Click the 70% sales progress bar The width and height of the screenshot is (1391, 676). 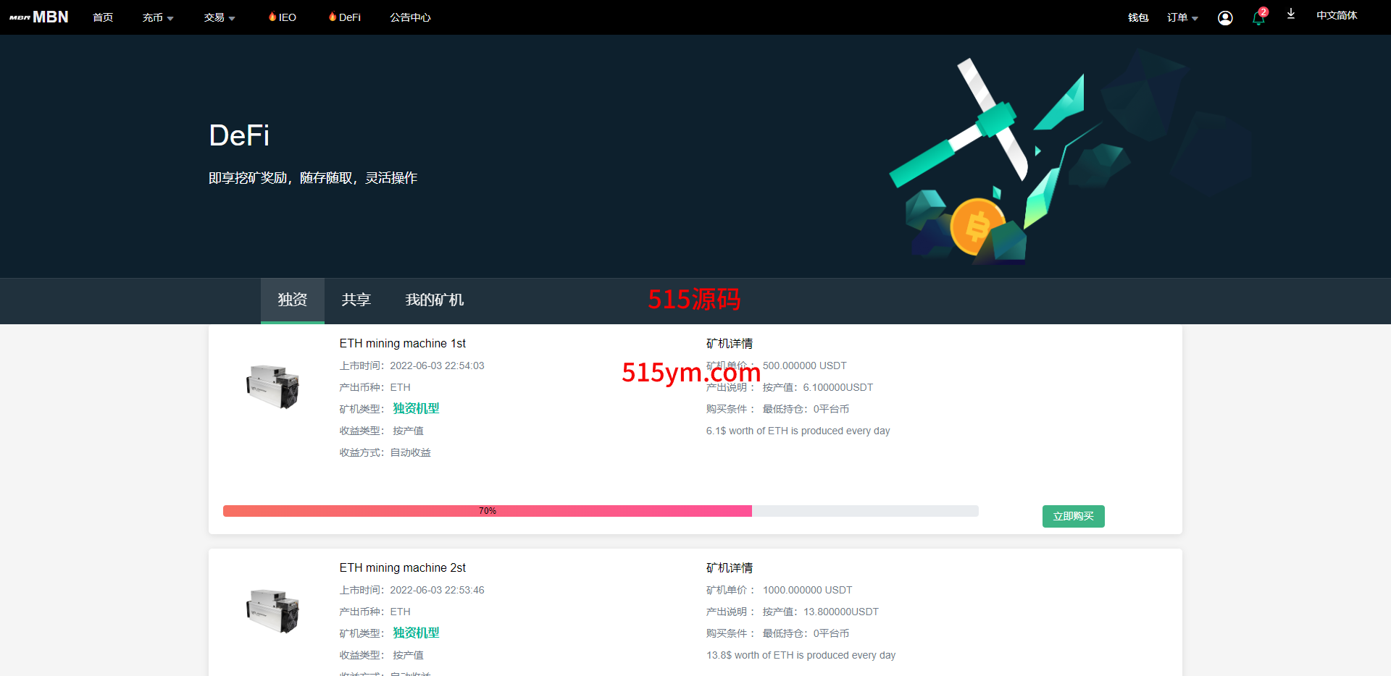pos(600,511)
